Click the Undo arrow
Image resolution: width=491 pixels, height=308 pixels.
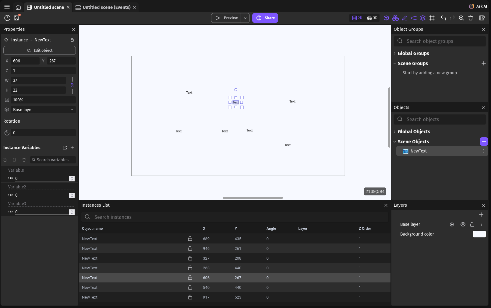443,18
